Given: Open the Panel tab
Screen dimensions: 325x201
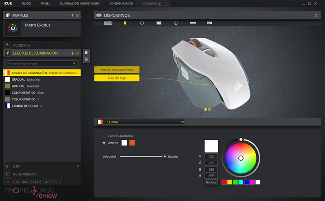Looking at the screenshot, I should tap(45, 4).
